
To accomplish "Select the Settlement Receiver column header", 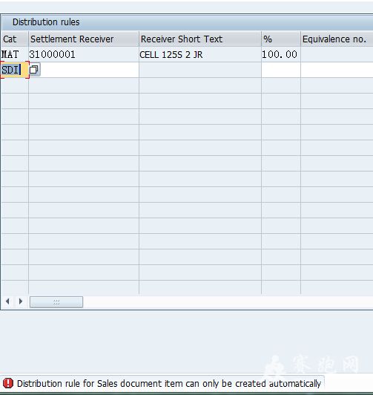I will click(84, 39).
